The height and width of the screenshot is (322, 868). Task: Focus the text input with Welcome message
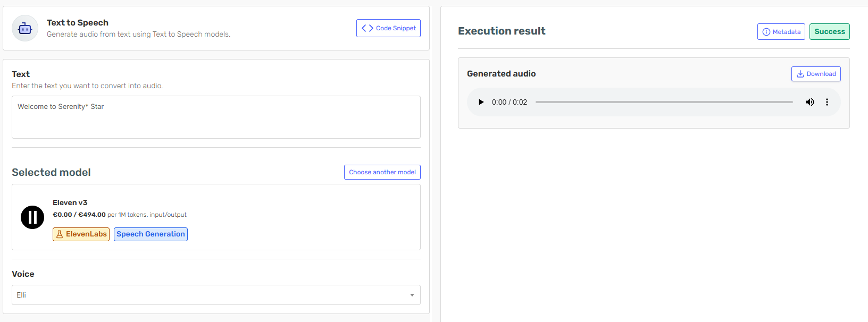216,117
